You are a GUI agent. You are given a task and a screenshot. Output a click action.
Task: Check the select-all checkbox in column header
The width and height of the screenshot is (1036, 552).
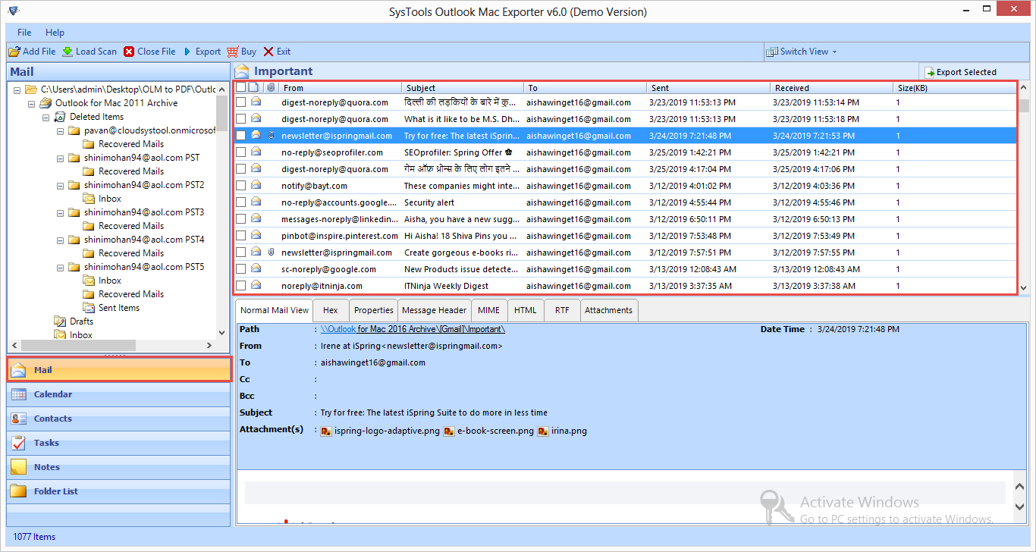pos(240,88)
